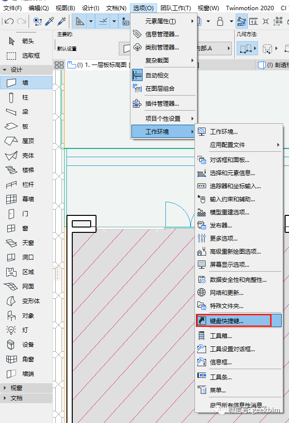Click the Redo toolbar icon
The width and height of the screenshot is (289, 423).
tap(21, 21)
